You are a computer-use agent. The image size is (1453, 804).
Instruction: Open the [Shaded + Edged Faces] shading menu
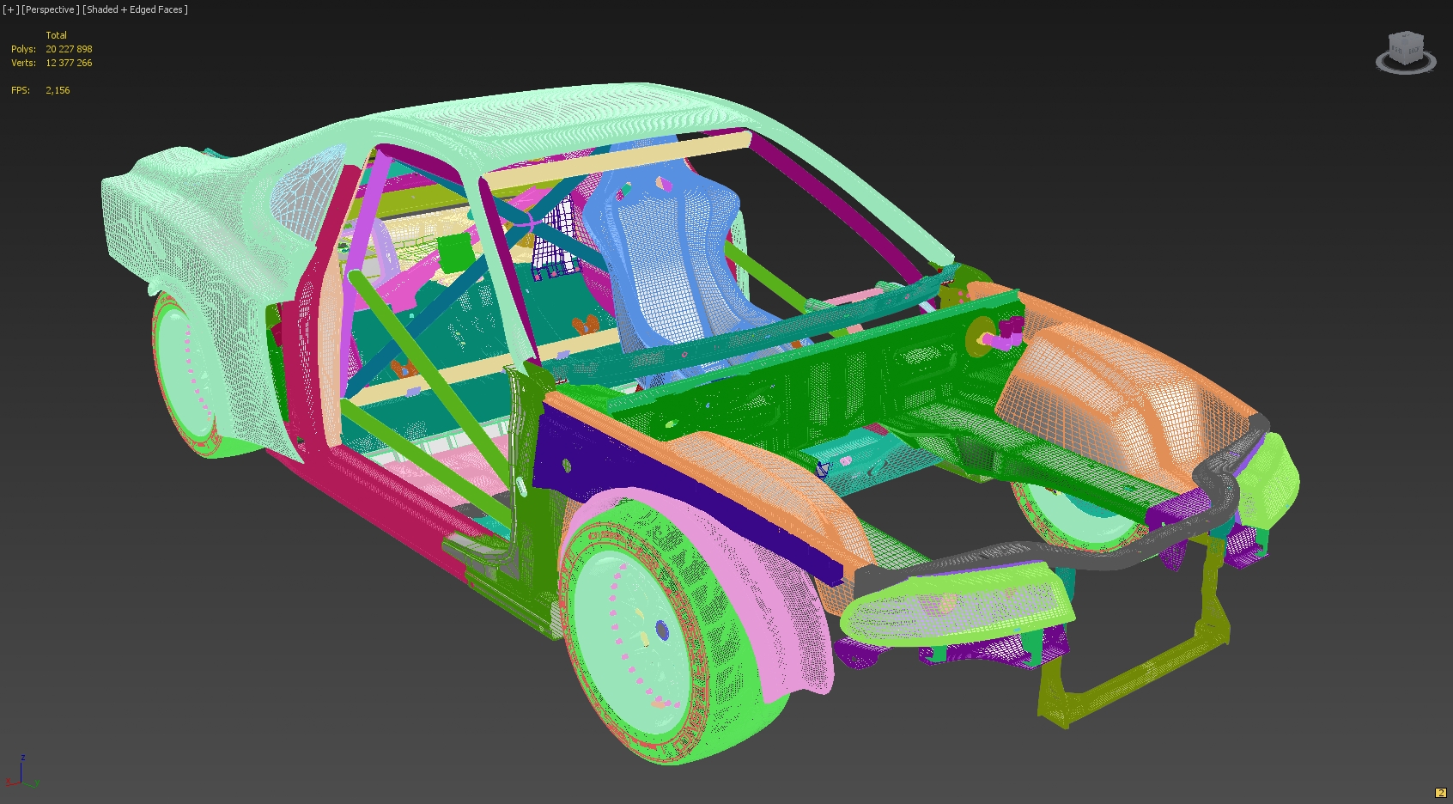point(135,9)
